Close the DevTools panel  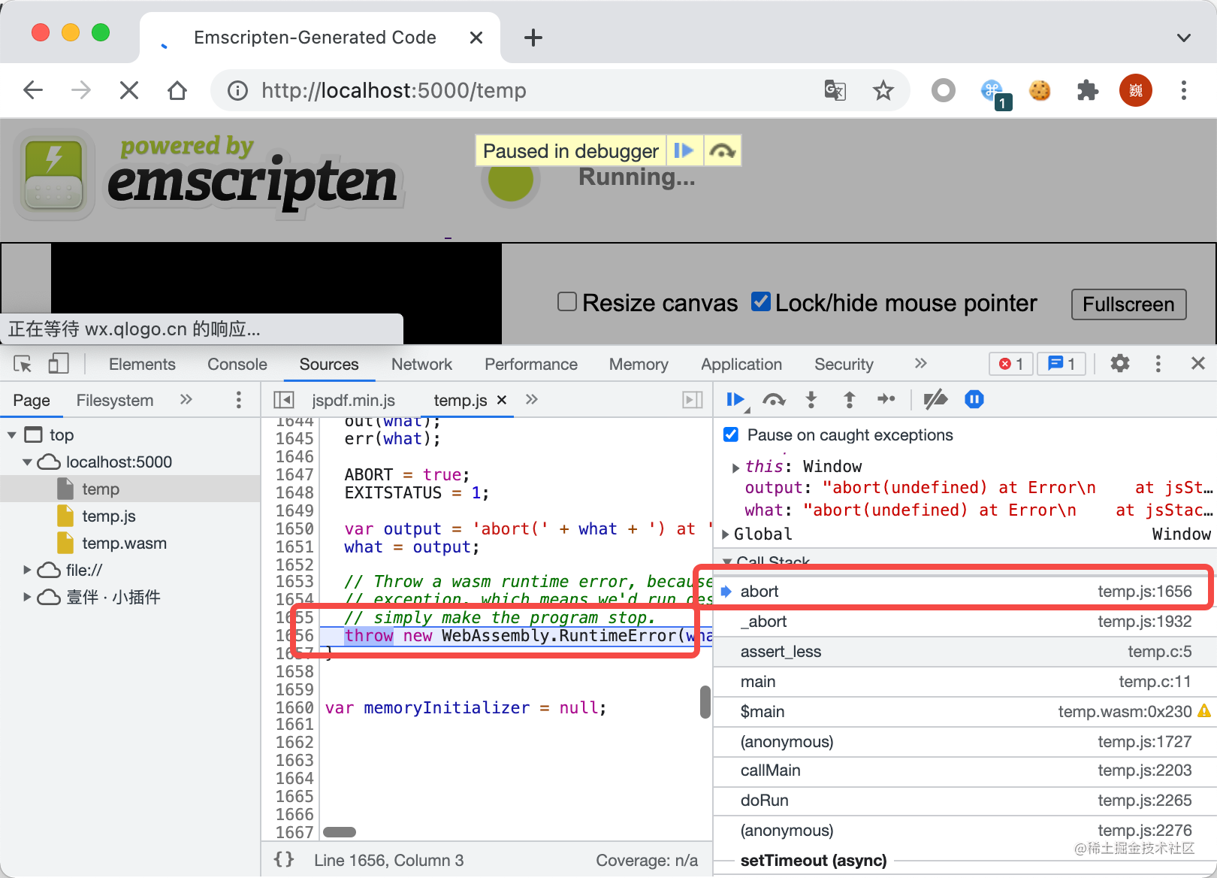1198,364
